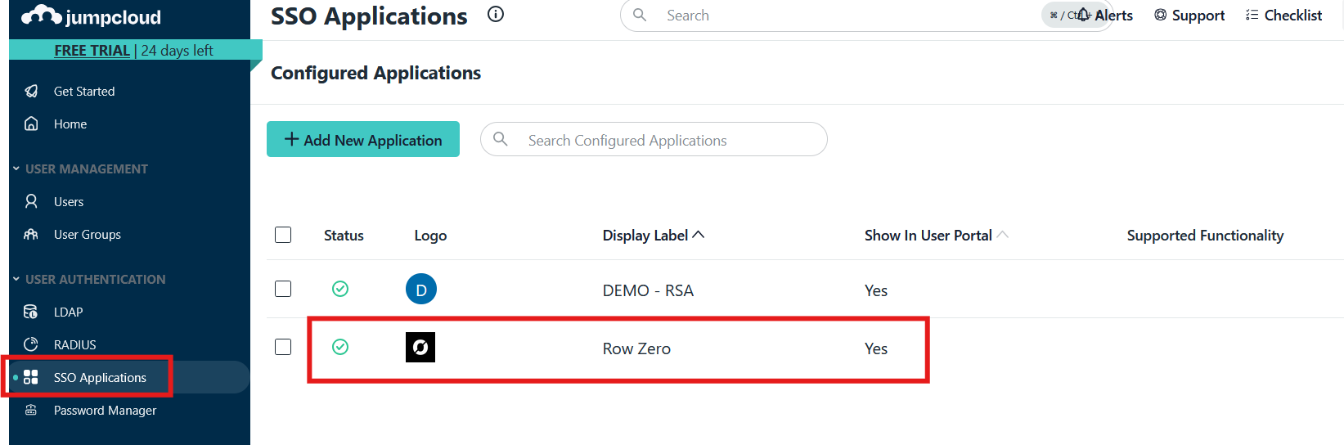
Task: Click the SSO Applications info icon
Action: (496, 14)
